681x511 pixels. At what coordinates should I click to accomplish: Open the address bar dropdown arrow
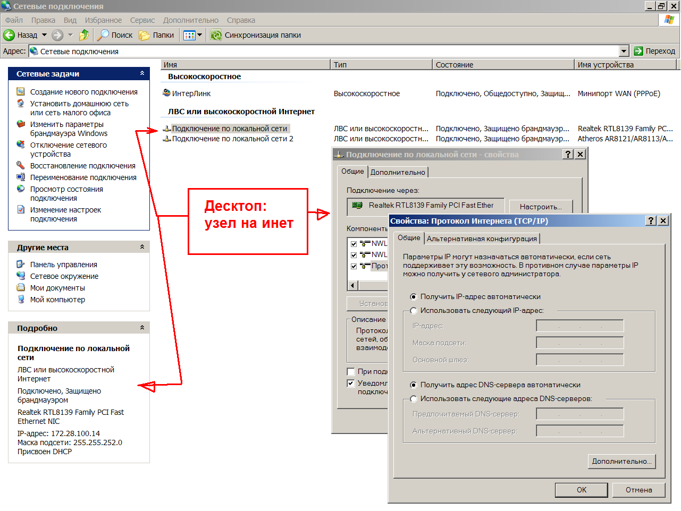point(624,51)
